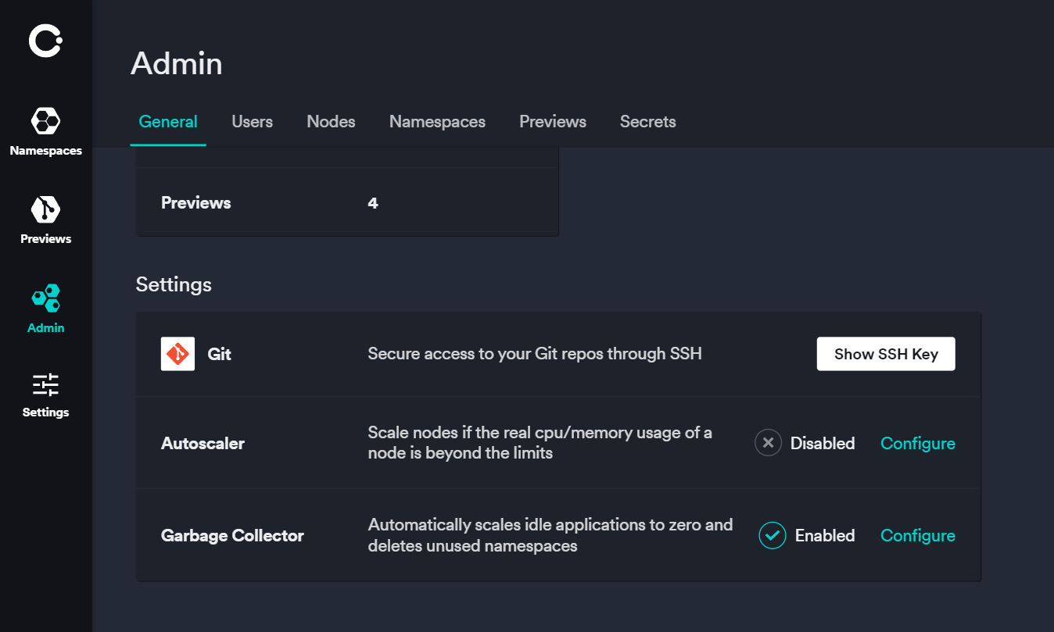Switch to the Users tab
The width and height of the screenshot is (1054, 632).
[252, 122]
